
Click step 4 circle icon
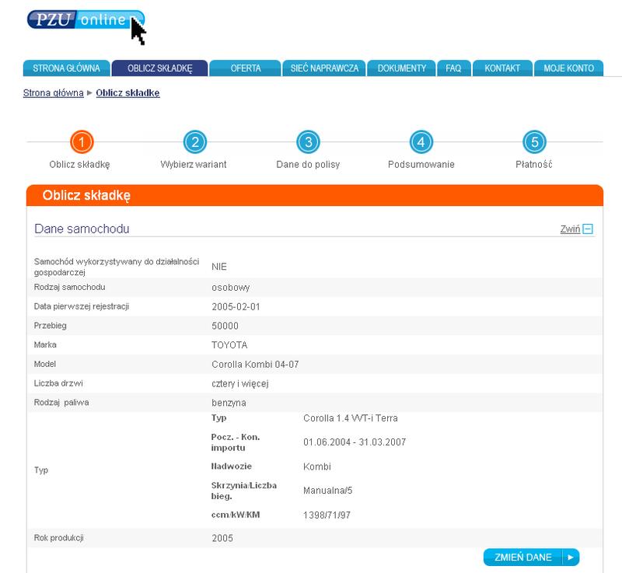tap(421, 142)
